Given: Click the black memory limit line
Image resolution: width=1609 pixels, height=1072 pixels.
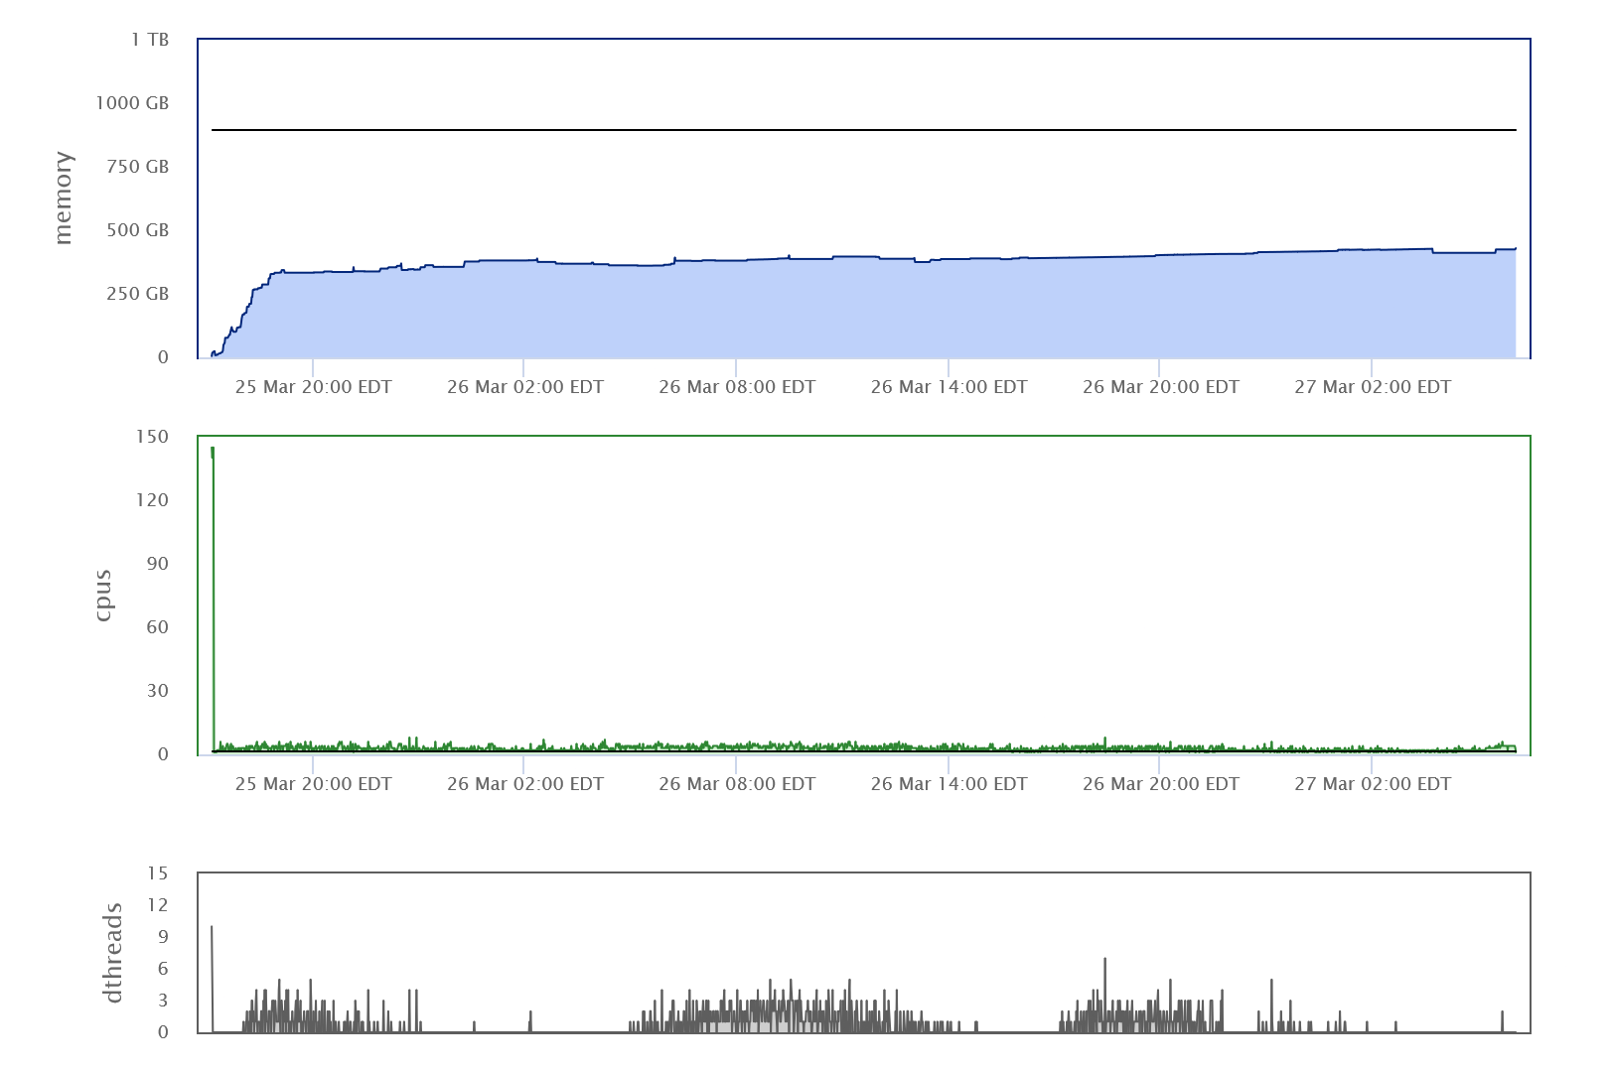Looking at the screenshot, I should [x=864, y=130].
